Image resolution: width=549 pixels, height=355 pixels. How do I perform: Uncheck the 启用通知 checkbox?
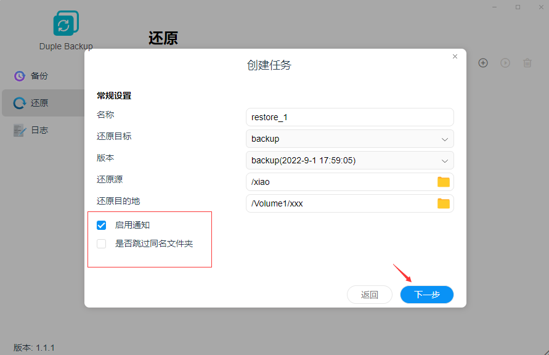point(102,226)
